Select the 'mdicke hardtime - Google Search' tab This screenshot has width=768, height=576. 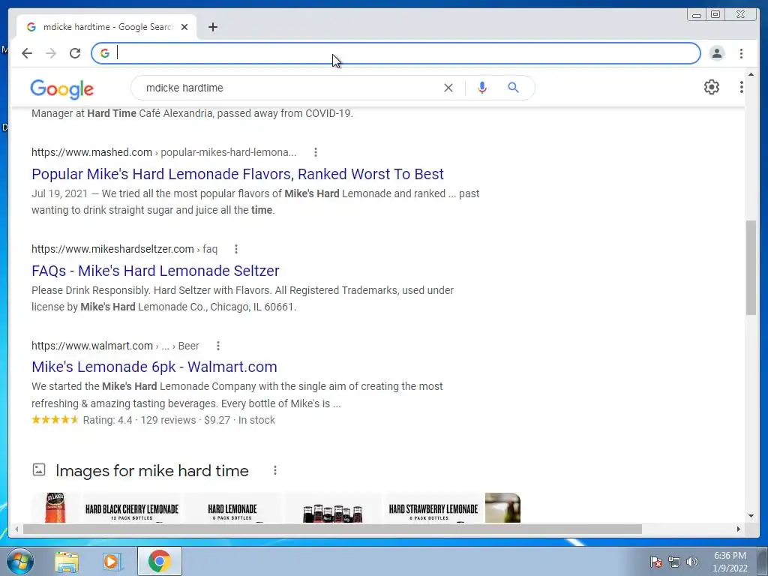click(x=106, y=27)
